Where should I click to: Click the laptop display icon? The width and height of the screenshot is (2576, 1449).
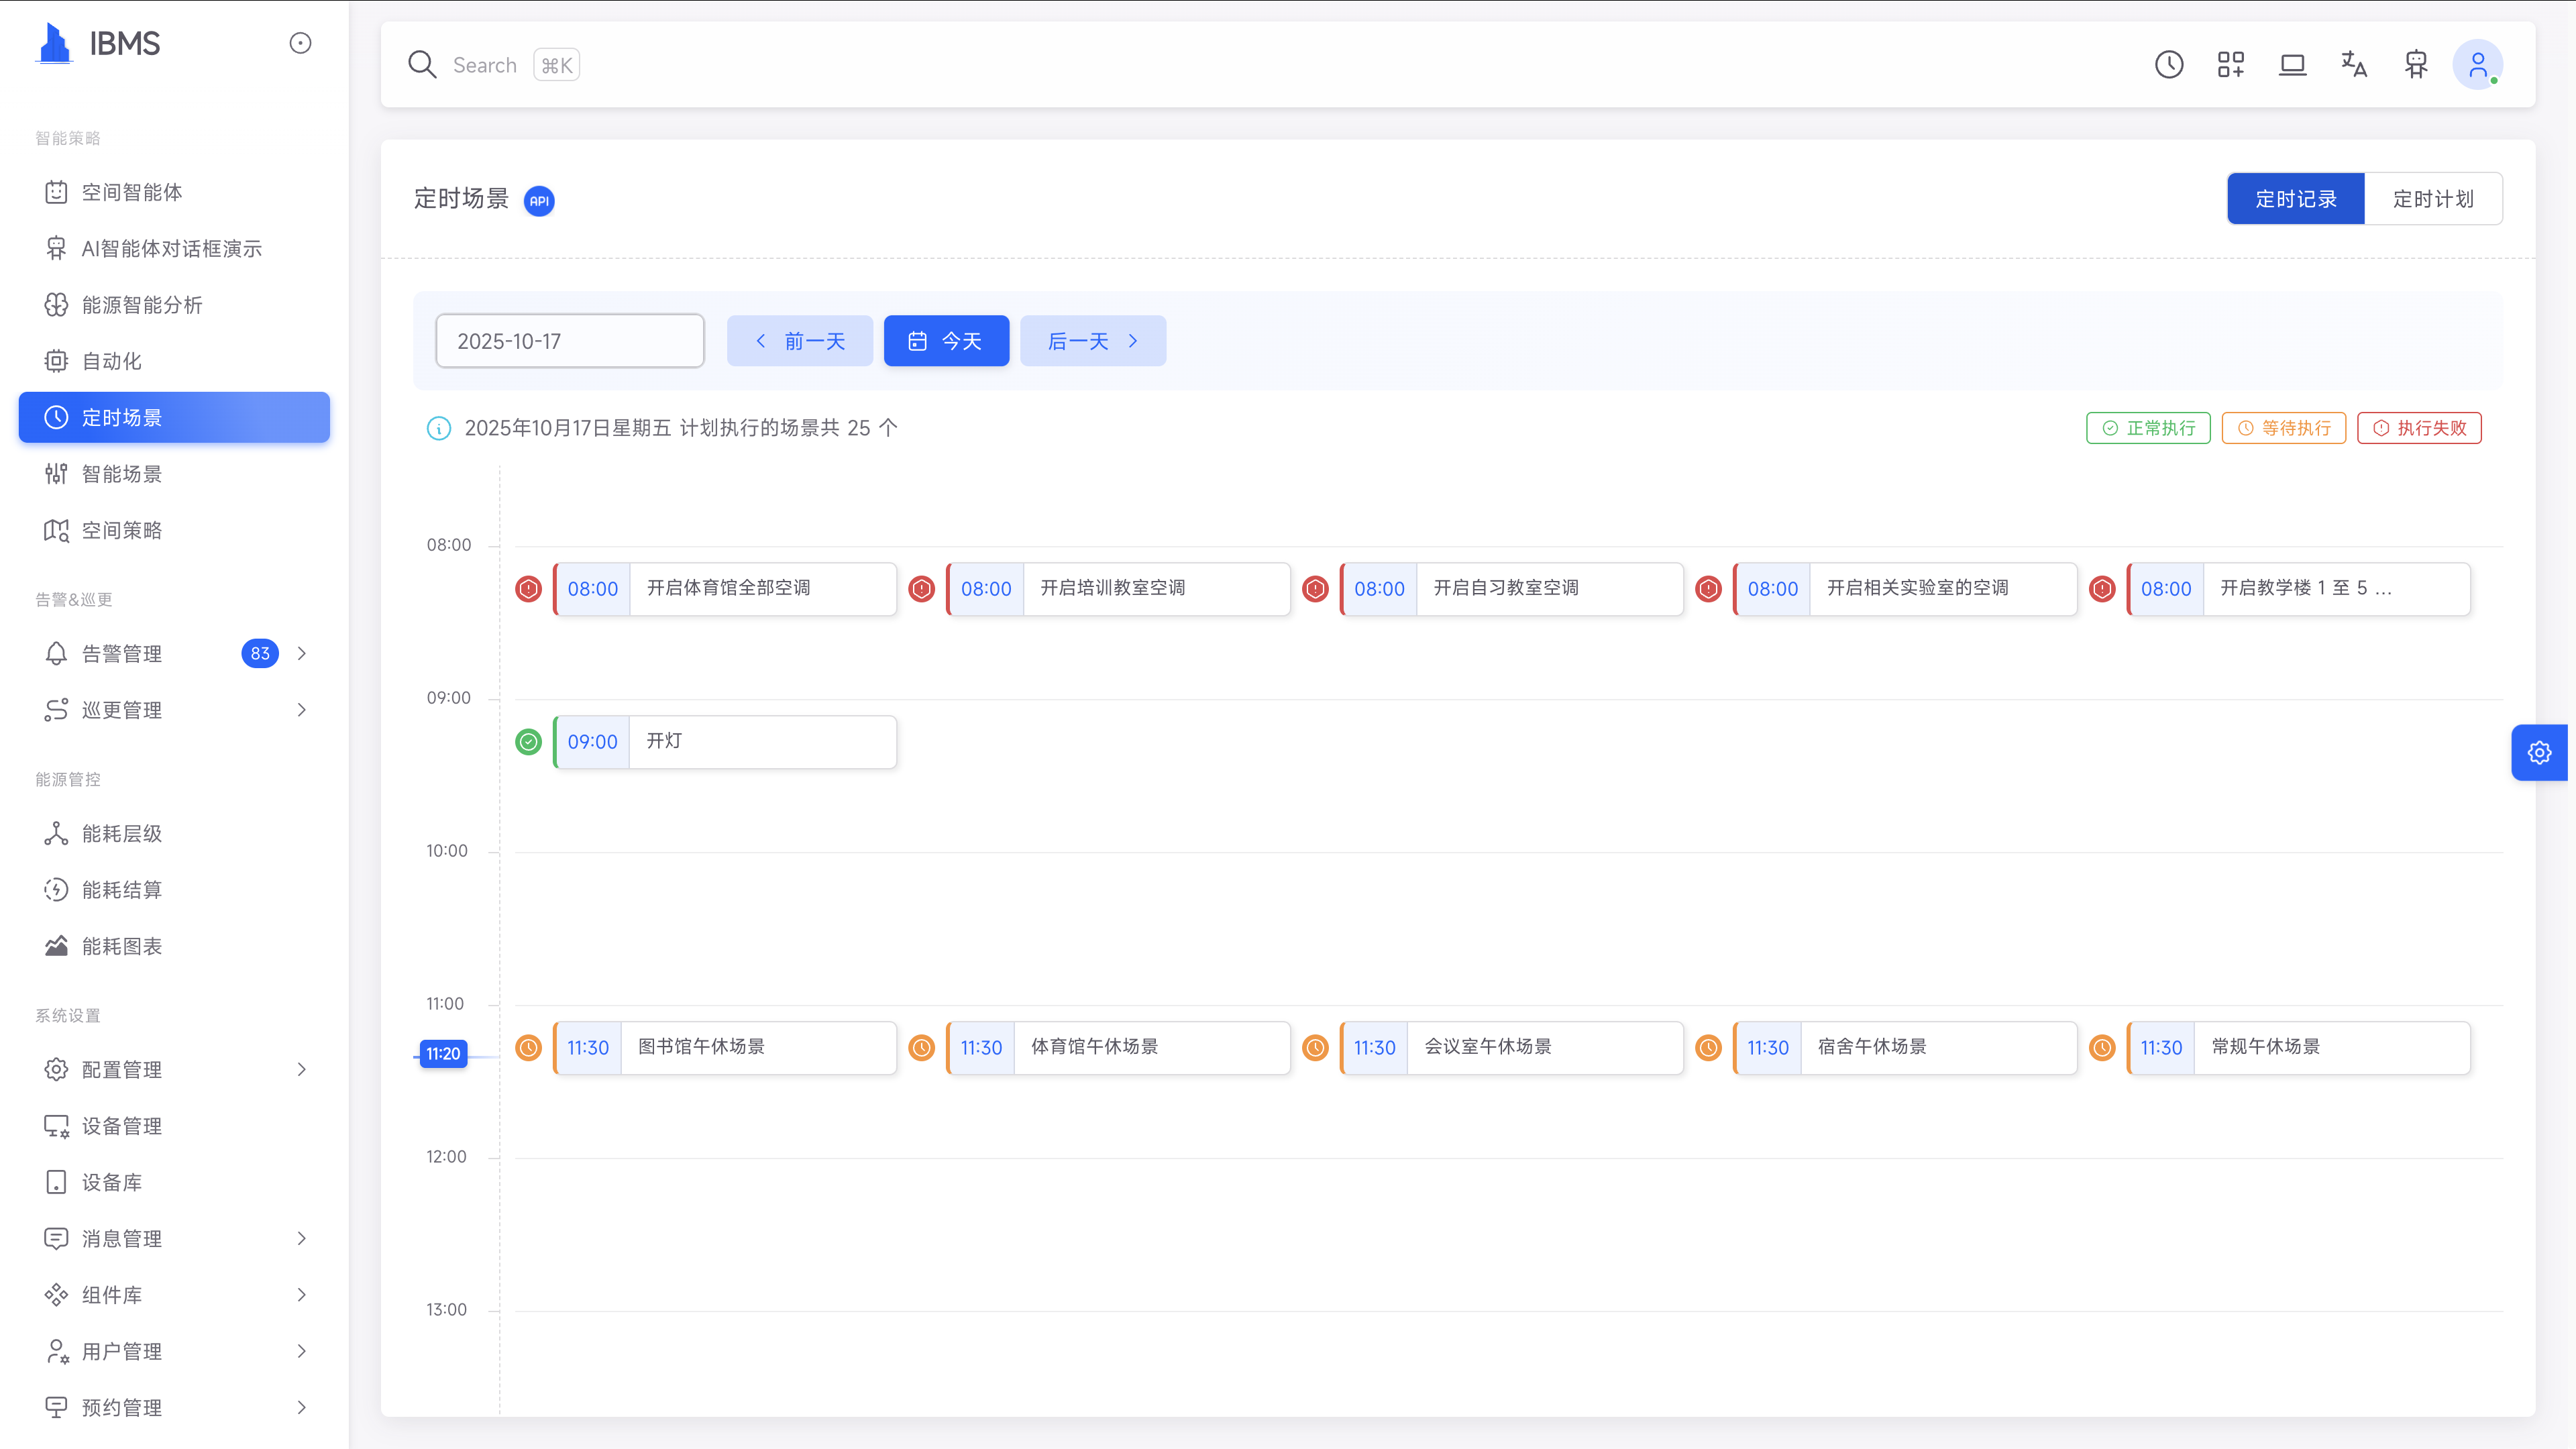tap(2292, 65)
